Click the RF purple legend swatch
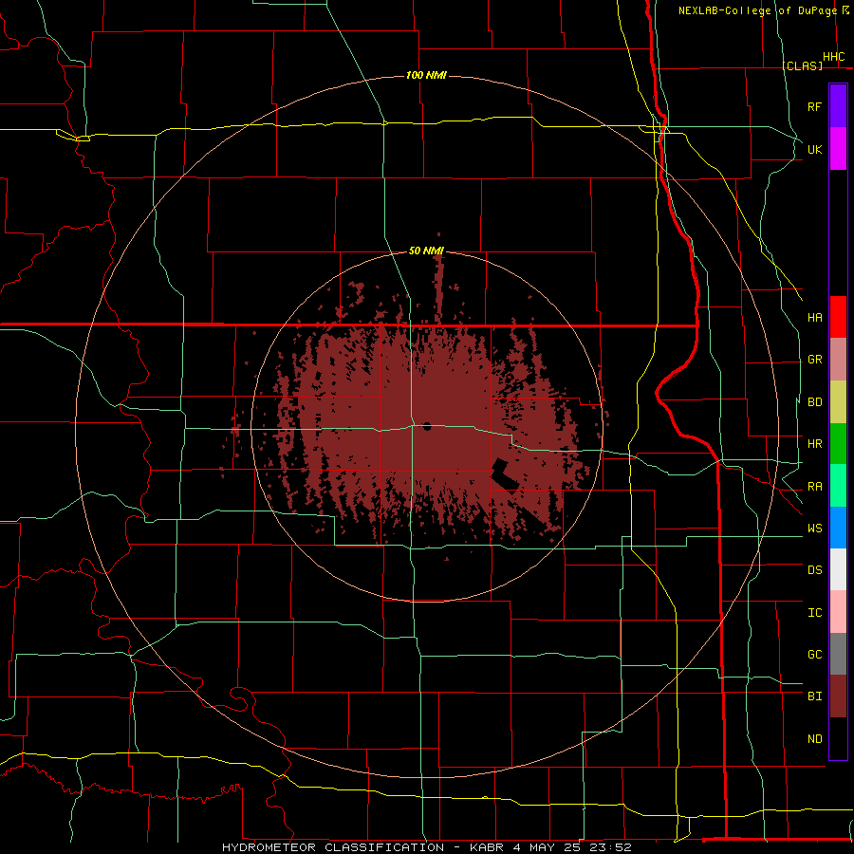Screen dimensions: 854x854 [x=838, y=106]
